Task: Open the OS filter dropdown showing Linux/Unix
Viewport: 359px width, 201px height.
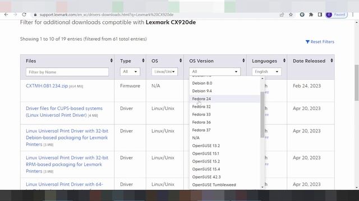Action: pyautogui.click(x=164, y=72)
